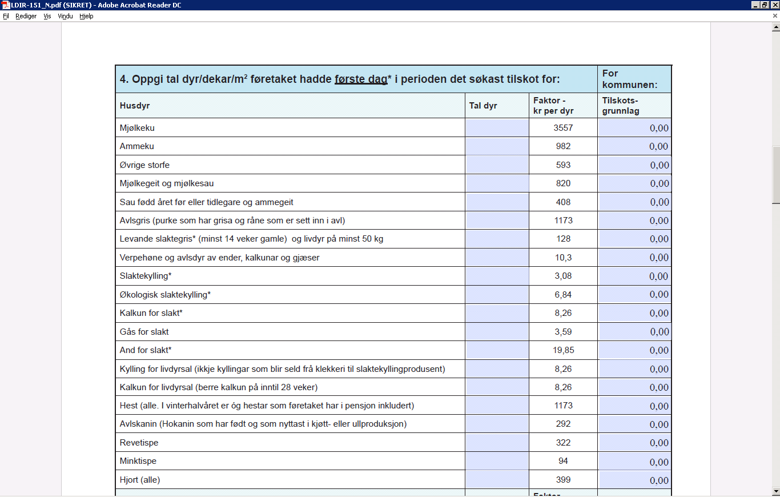Open the Hjelp menu
The image size is (780, 497).
86,16
